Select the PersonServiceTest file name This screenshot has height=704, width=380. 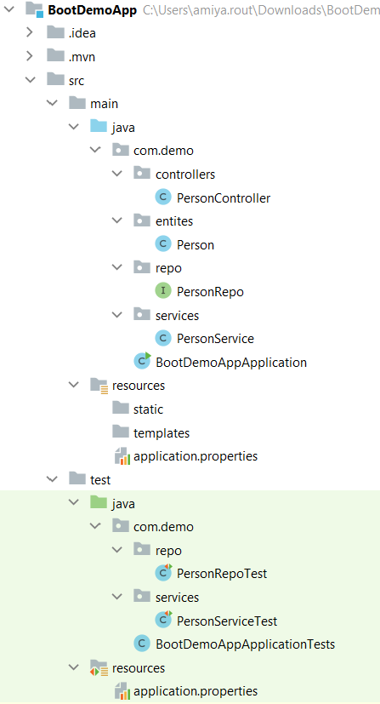227,621
